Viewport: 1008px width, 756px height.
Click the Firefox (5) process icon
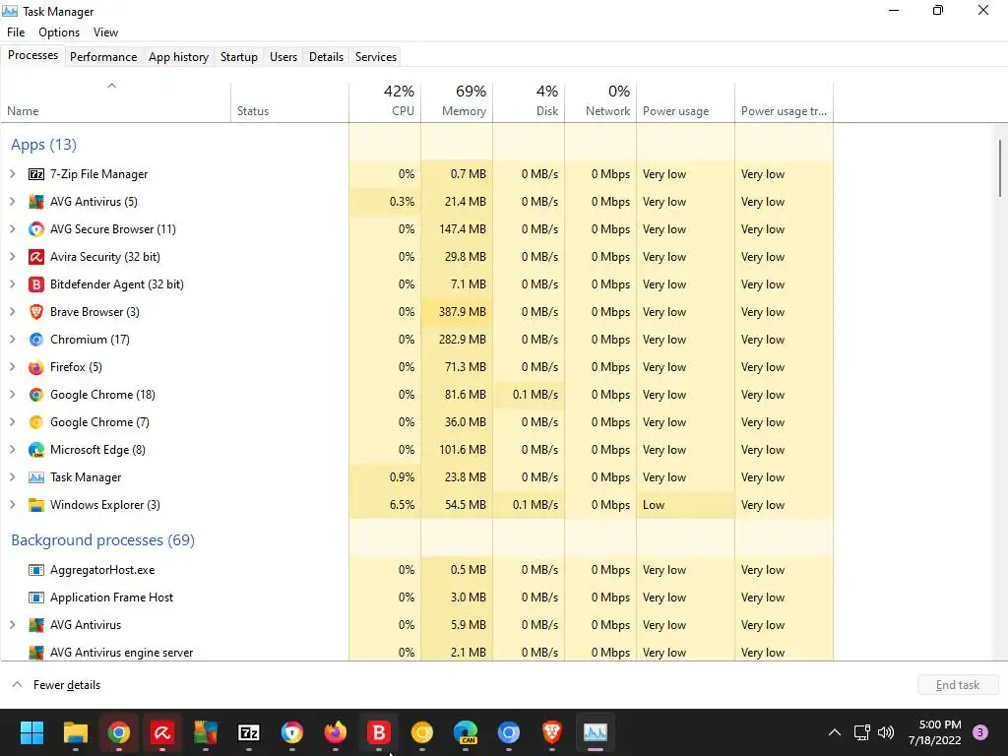point(36,367)
